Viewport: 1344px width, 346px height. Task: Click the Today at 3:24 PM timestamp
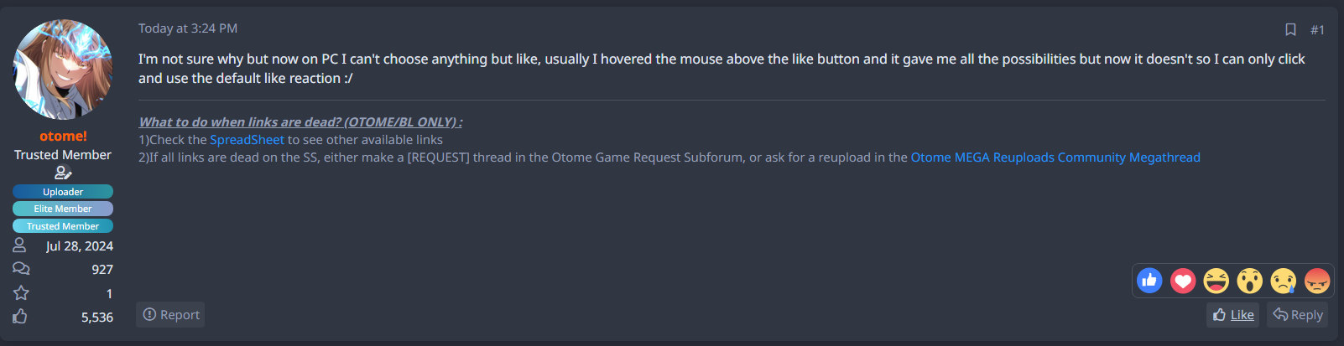click(188, 28)
